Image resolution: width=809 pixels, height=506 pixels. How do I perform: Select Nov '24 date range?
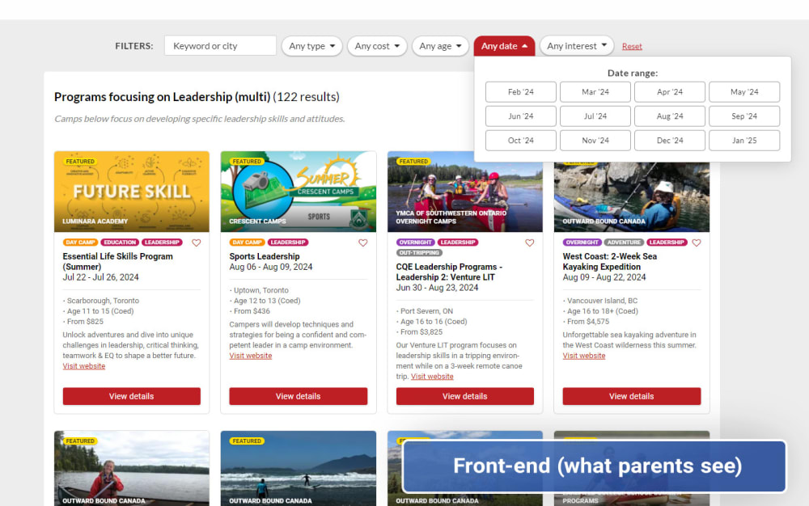(x=595, y=140)
